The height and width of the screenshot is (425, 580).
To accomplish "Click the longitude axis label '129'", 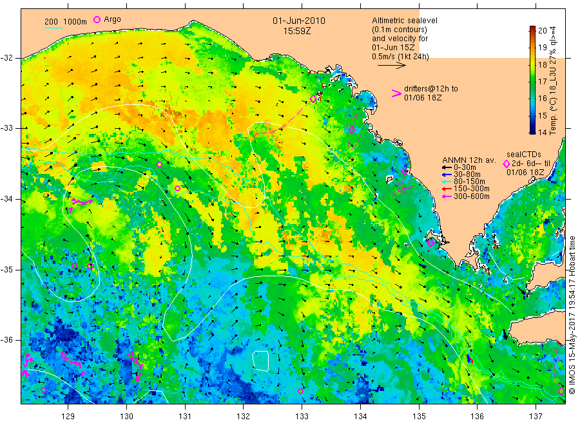I will pos(68,417).
